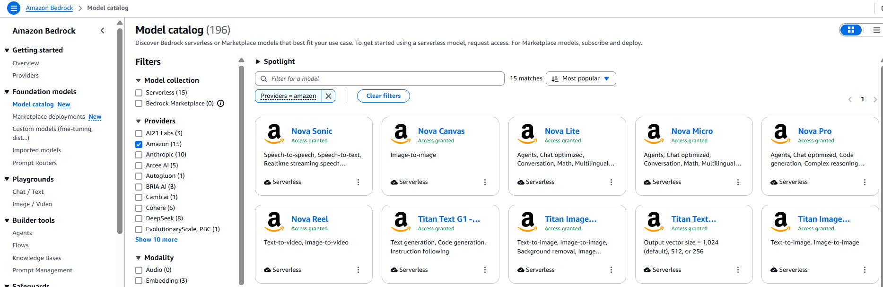Open Providers page in the sidebar
883x287 pixels.
(x=26, y=76)
